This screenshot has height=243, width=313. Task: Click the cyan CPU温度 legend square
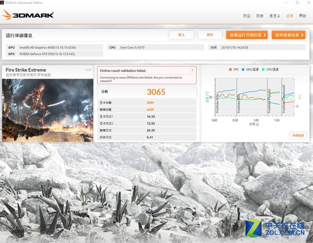coord(264,69)
